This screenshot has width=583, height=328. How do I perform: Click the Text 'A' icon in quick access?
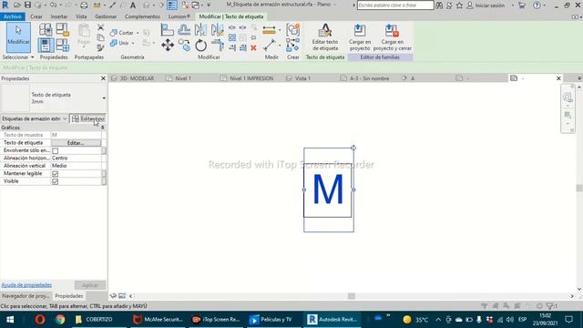tap(132, 5)
